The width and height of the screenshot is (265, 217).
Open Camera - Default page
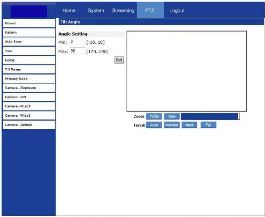tap(29, 125)
